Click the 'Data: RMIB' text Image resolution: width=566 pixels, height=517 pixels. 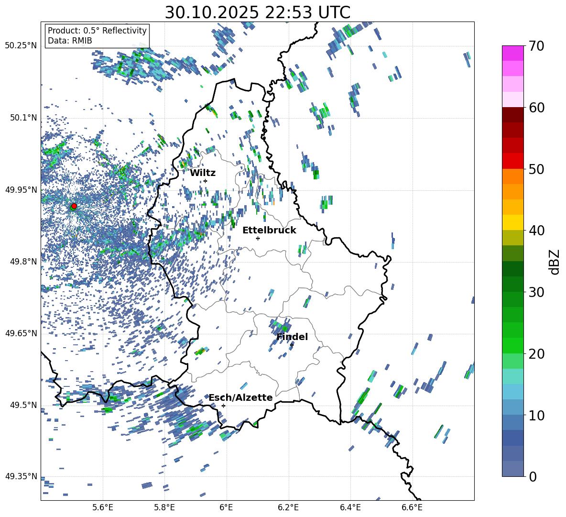pos(70,41)
